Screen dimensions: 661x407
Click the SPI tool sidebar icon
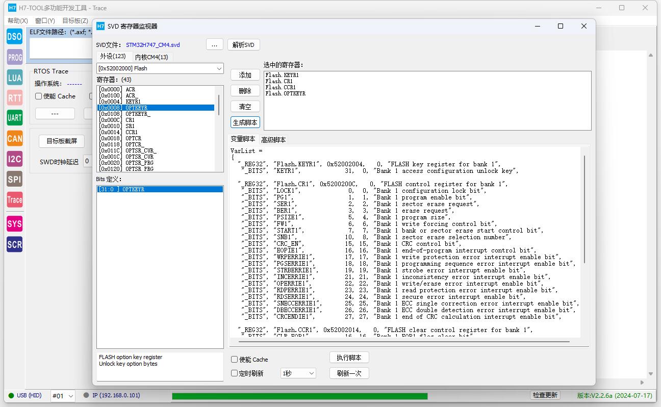click(14, 179)
